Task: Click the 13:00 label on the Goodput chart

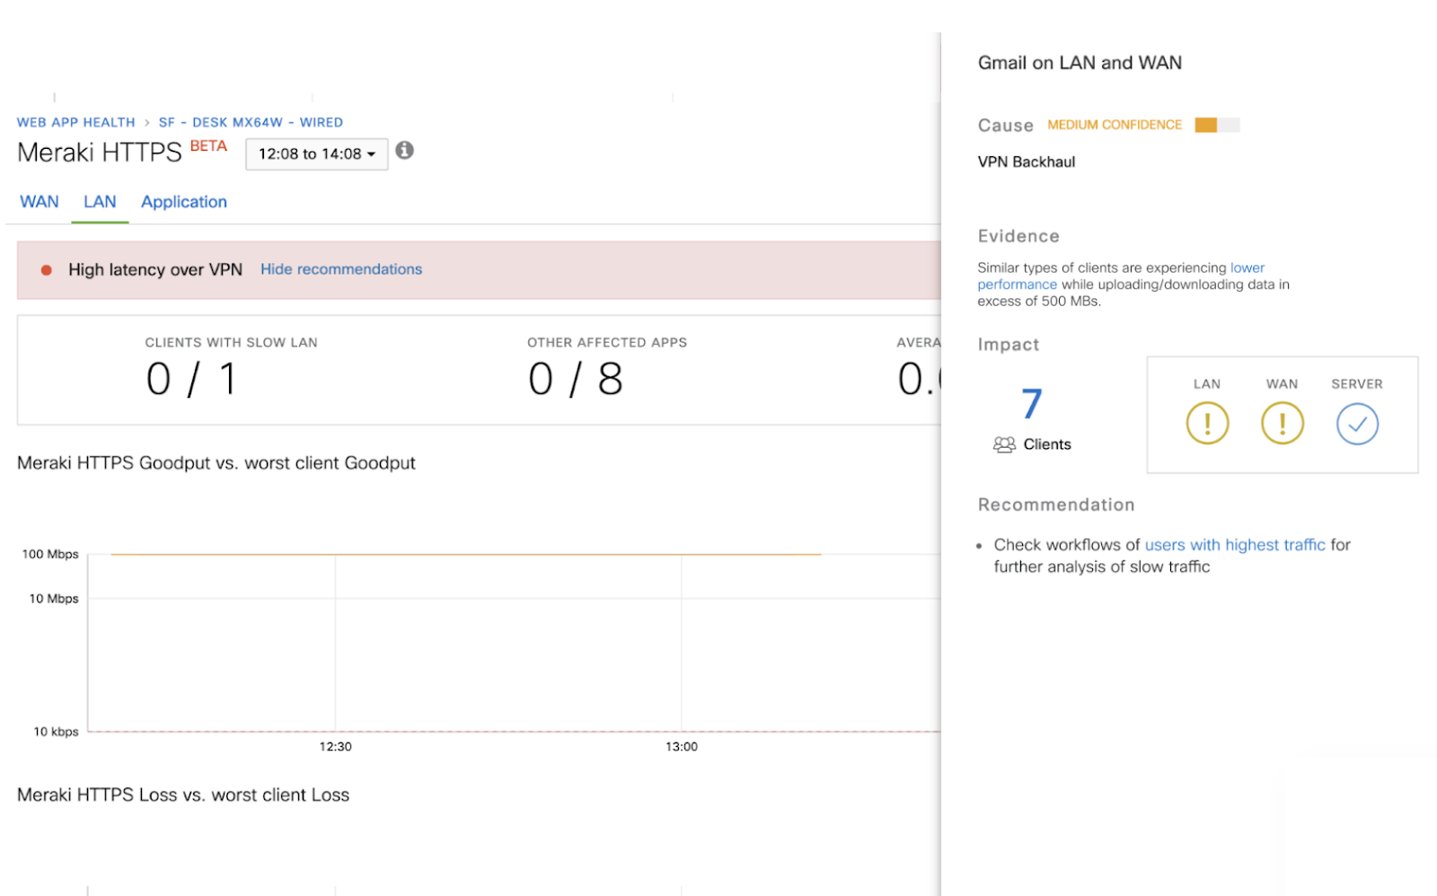Action: coord(682,746)
